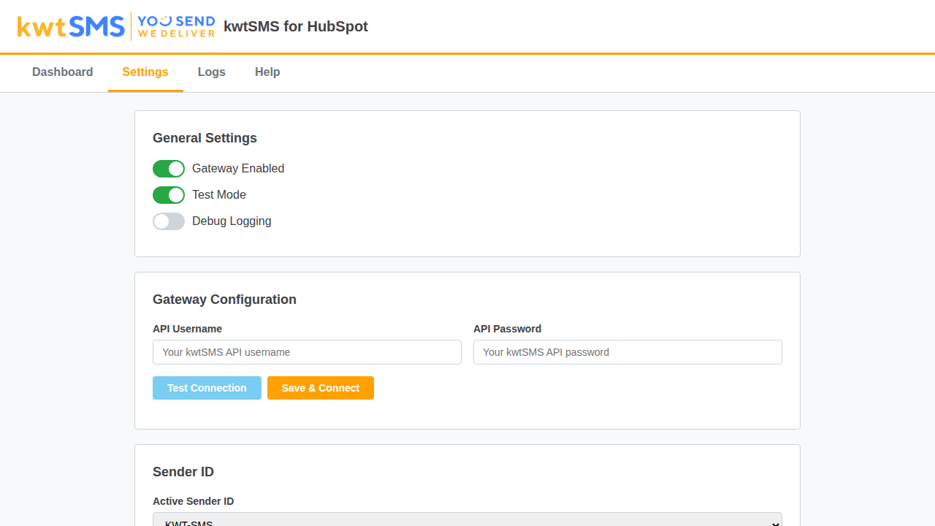
Task: Open the Logs section
Action: coord(211,72)
